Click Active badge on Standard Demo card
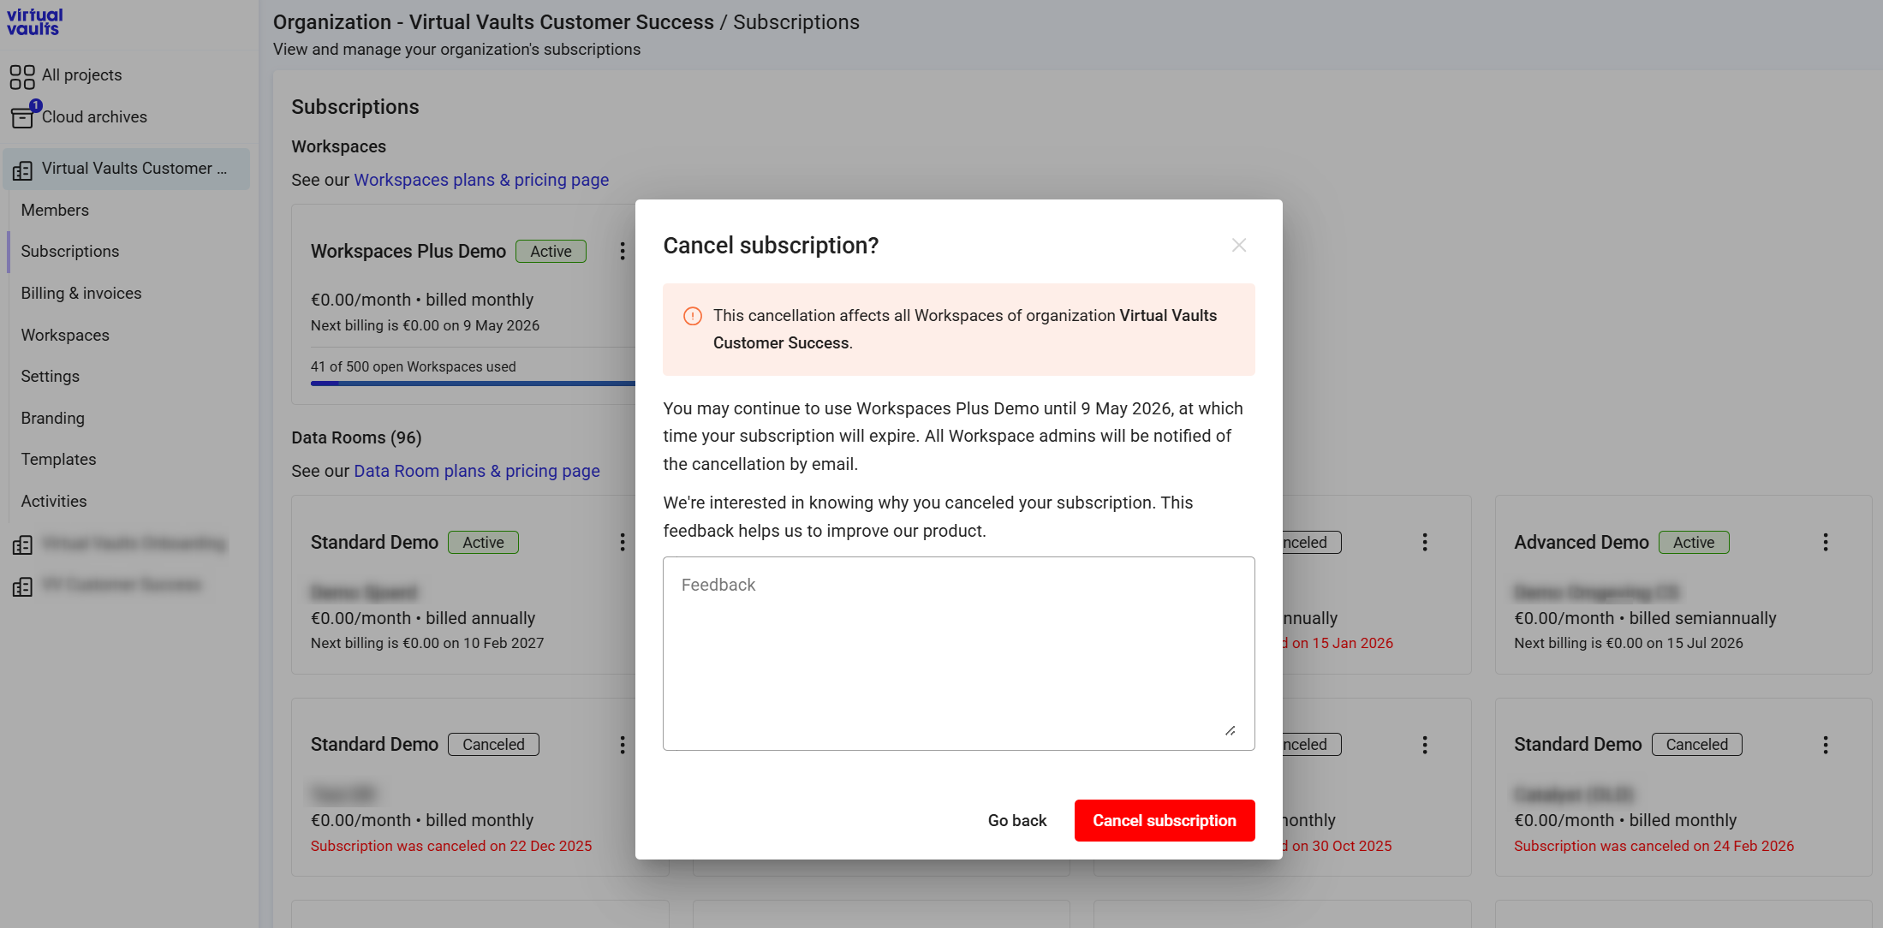The height and width of the screenshot is (928, 1883). pos(483,543)
